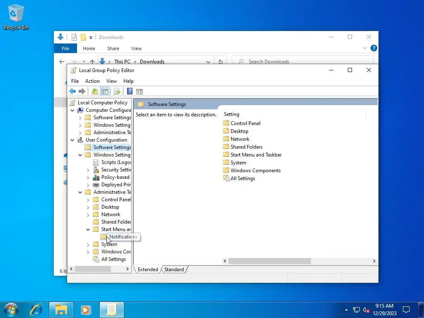Image resolution: width=424 pixels, height=318 pixels.
Task: Open Network folder in Setting list
Action: (x=240, y=139)
